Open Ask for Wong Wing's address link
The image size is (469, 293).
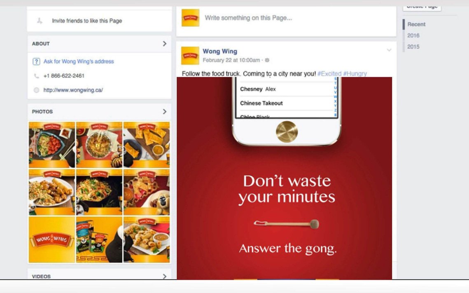[79, 61]
